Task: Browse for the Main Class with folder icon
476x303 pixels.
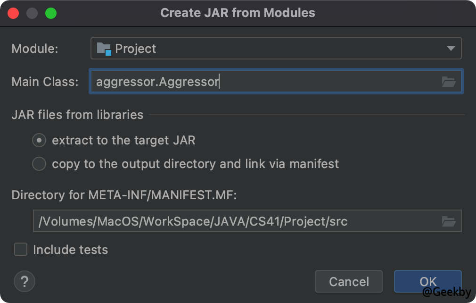Action: [449, 82]
